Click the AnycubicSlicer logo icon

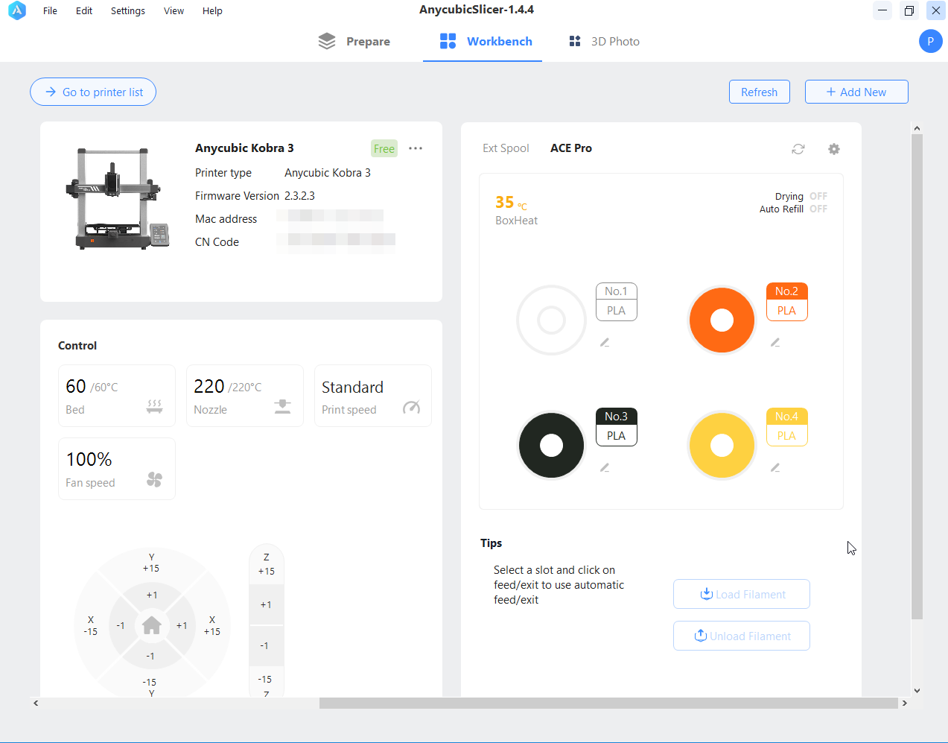[17, 10]
